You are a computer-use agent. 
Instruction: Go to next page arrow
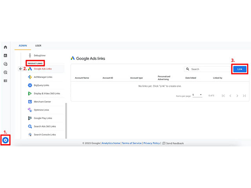point(237,96)
